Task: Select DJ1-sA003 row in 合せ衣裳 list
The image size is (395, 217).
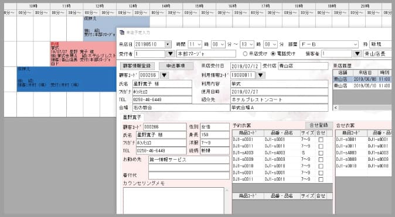Action: pyautogui.click(x=363, y=153)
